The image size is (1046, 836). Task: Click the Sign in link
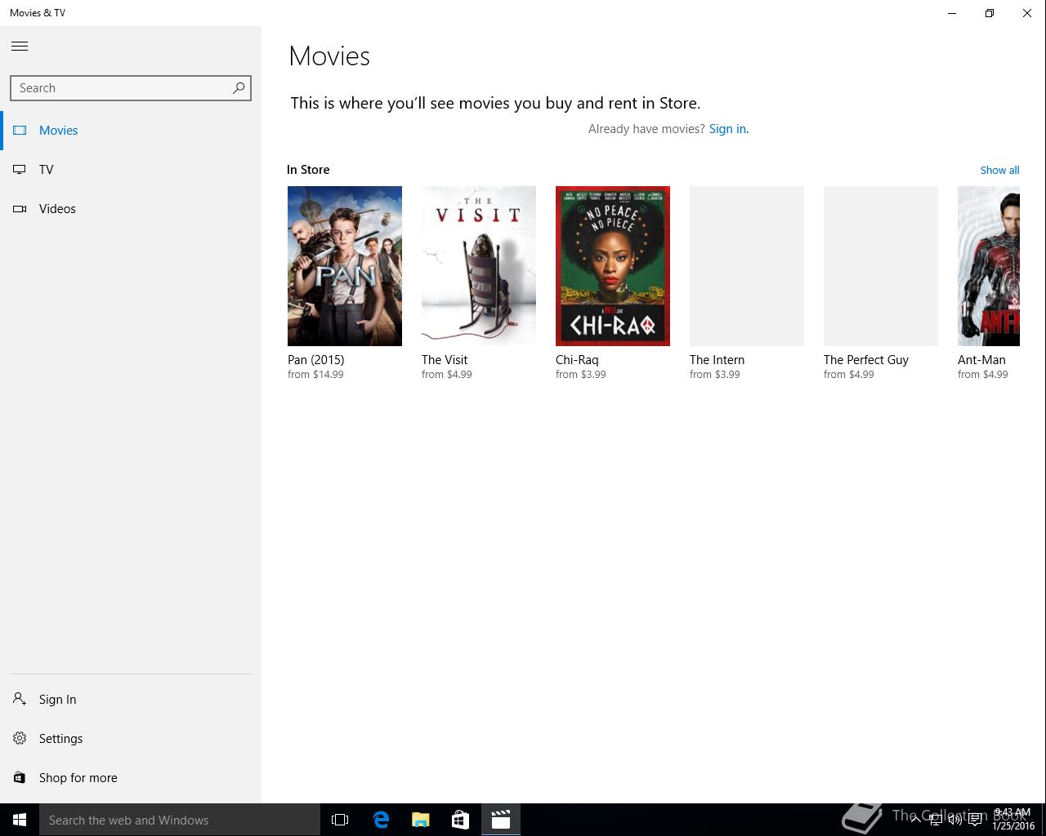[x=729, y=129]
